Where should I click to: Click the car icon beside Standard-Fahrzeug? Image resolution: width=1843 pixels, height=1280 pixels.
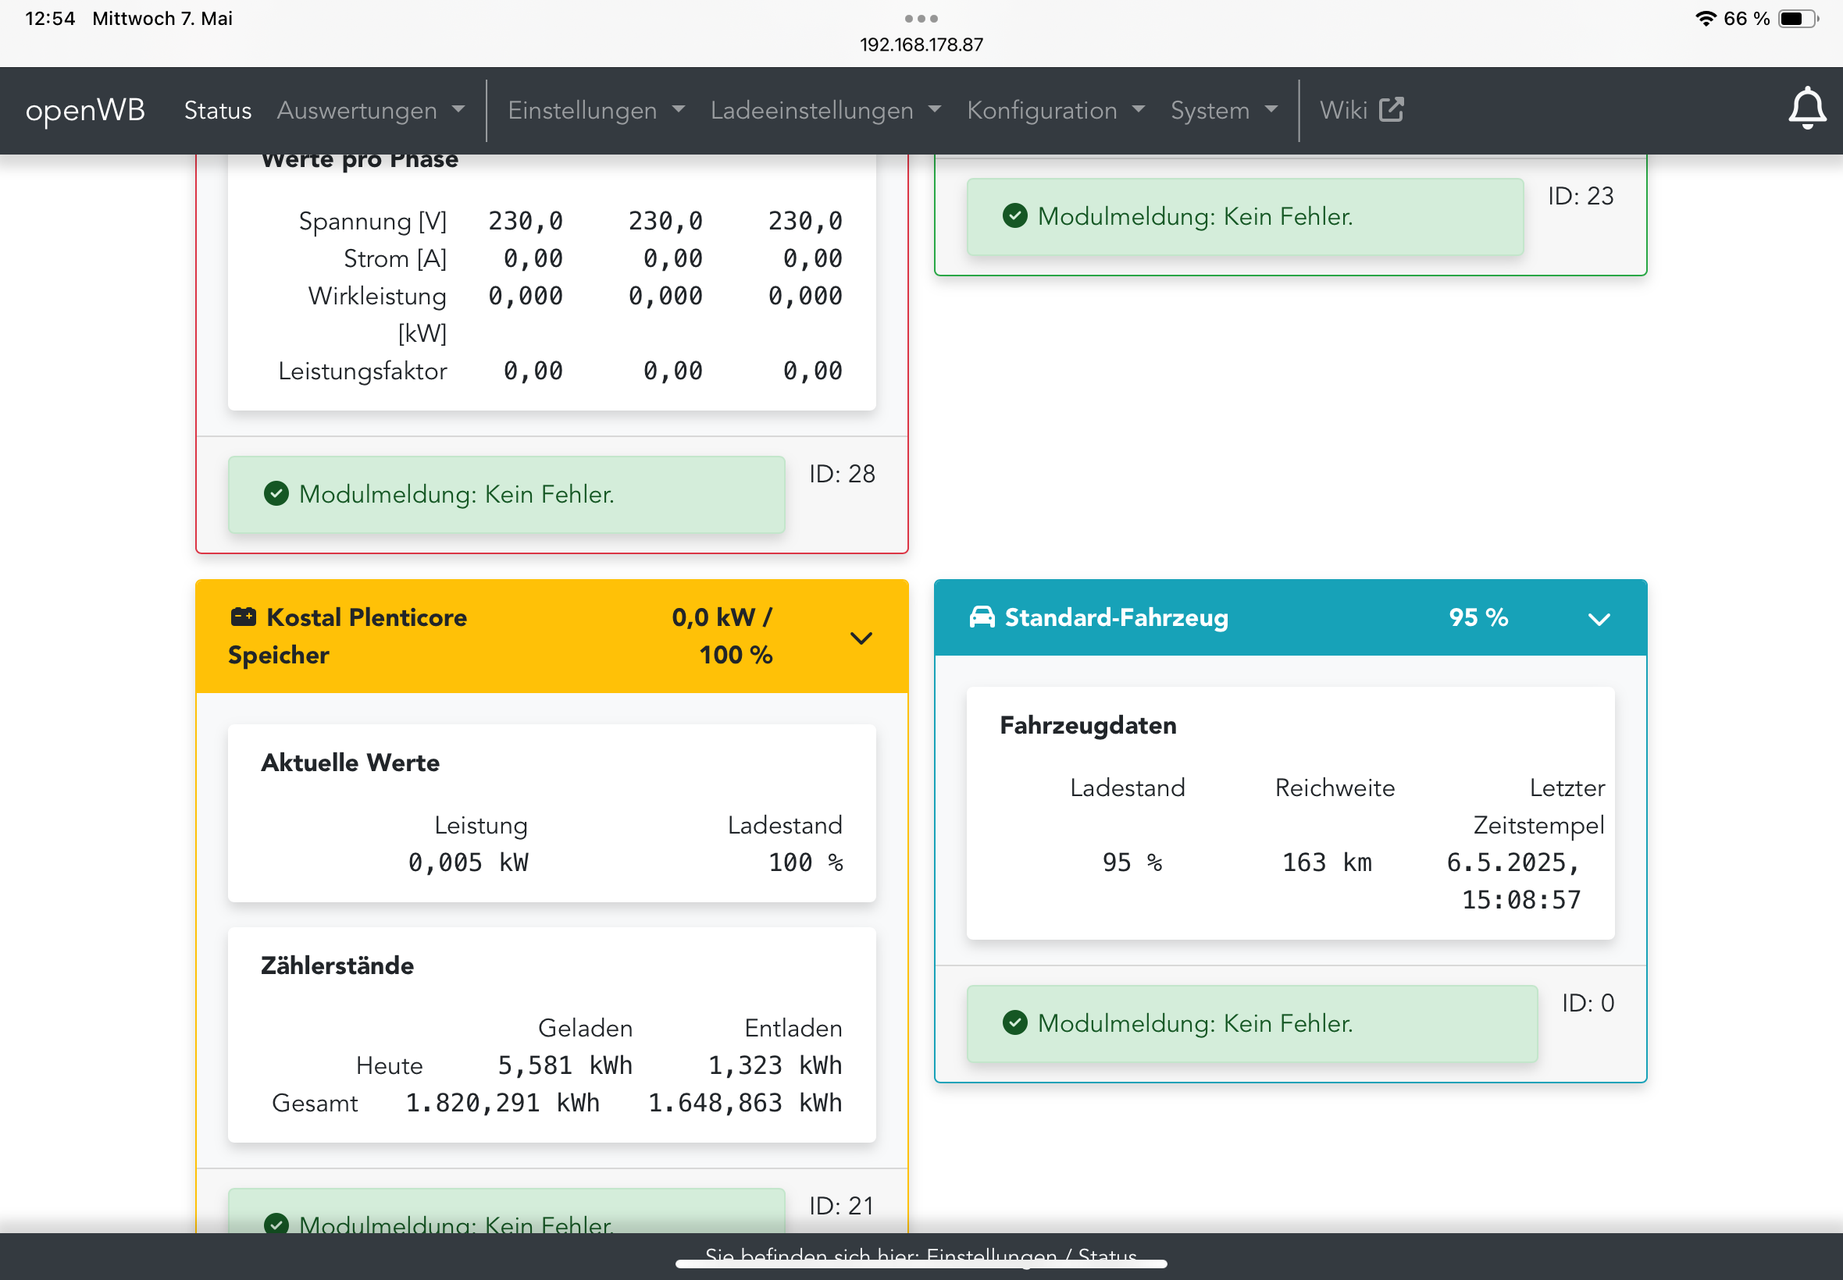point(982,617)
